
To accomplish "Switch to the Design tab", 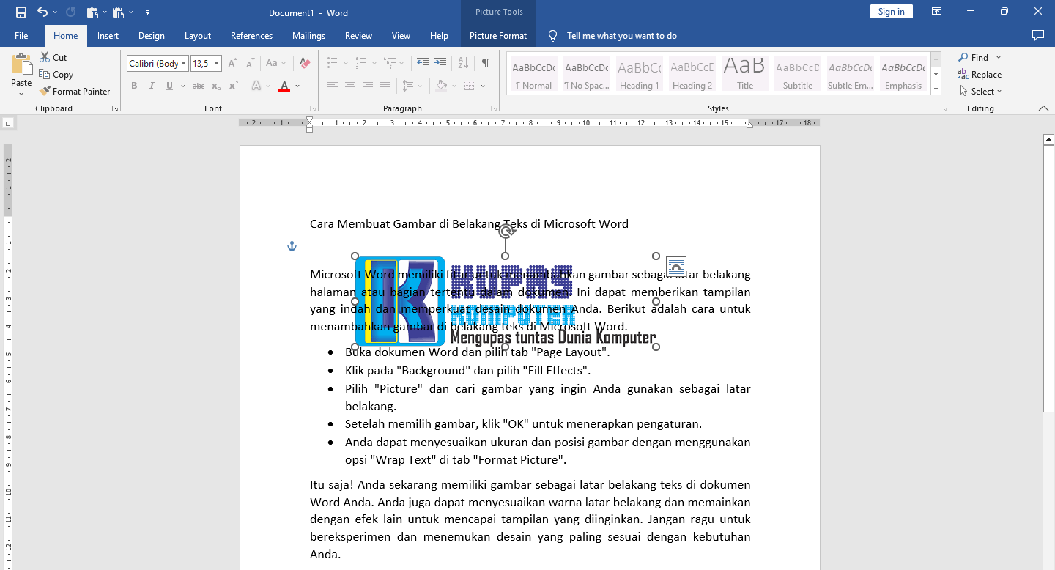I will [152, 35].
